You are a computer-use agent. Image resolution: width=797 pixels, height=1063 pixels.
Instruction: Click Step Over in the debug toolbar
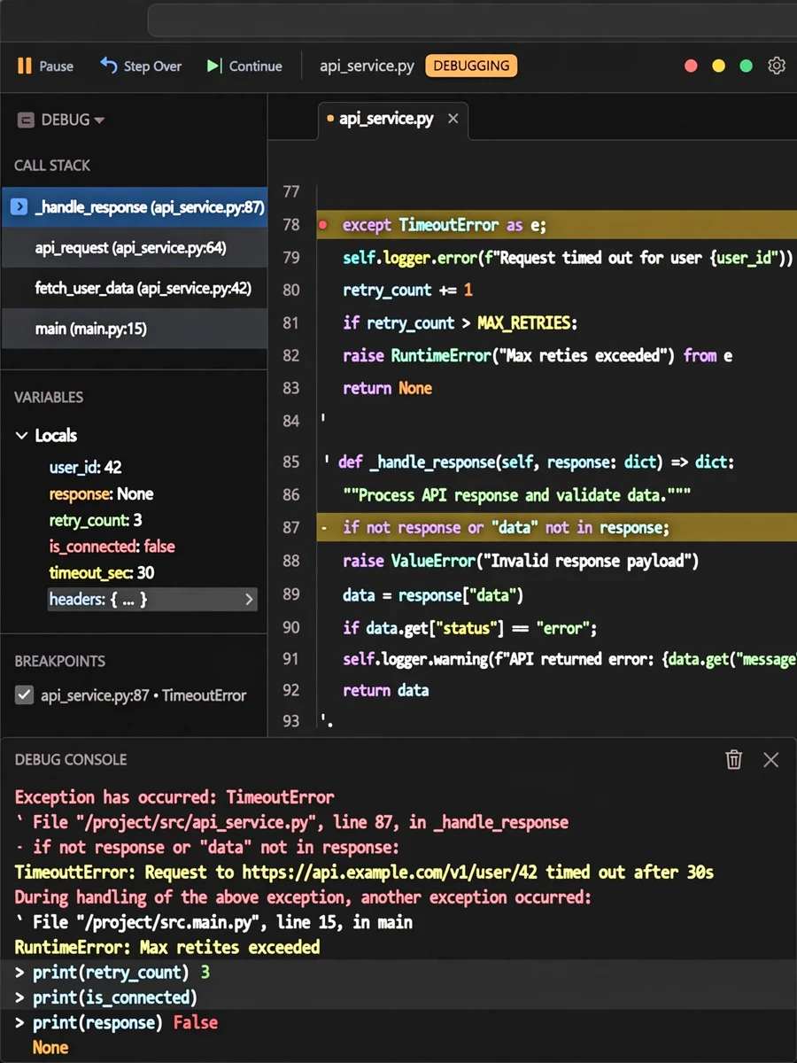point(141,66)
